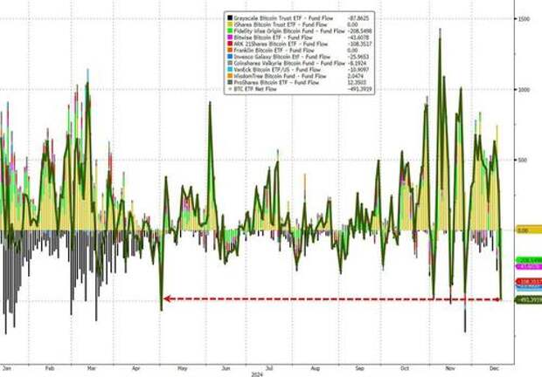542x377 pixels.
Task: Click the -491.3919 net flow value label
Action: tap(529, 300)
